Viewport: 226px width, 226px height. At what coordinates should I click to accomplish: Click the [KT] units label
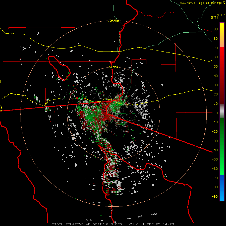tap(214, 17)
